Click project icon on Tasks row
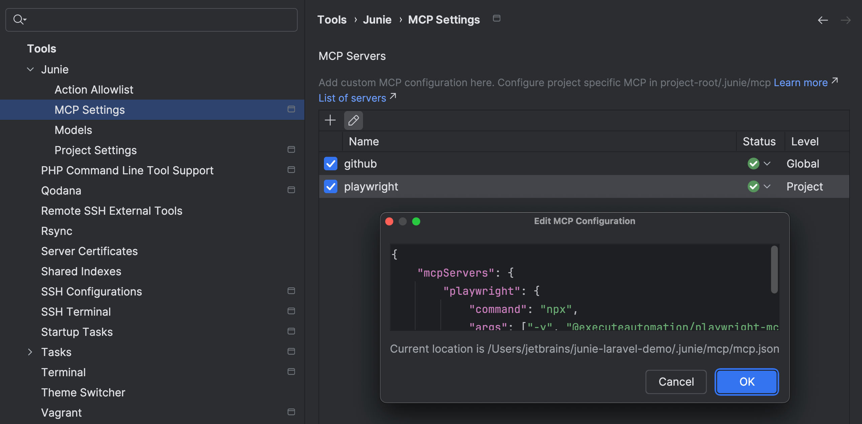The height and width of the screenshot is (424, 862). click(291, 351)
